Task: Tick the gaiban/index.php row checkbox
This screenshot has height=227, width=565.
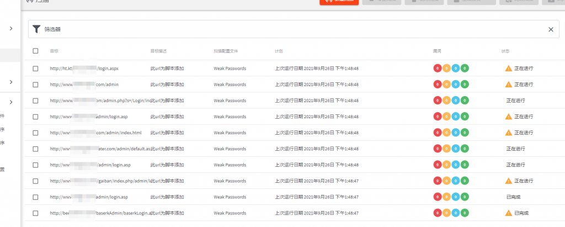Action: point(35,181)
